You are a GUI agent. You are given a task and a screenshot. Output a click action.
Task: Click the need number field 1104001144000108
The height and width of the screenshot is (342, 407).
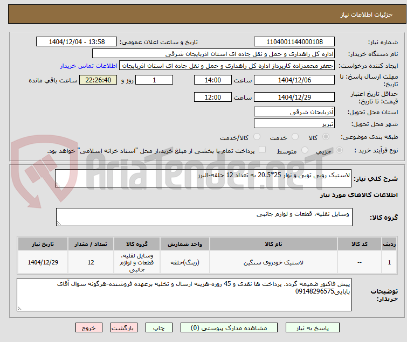point(294,42)
